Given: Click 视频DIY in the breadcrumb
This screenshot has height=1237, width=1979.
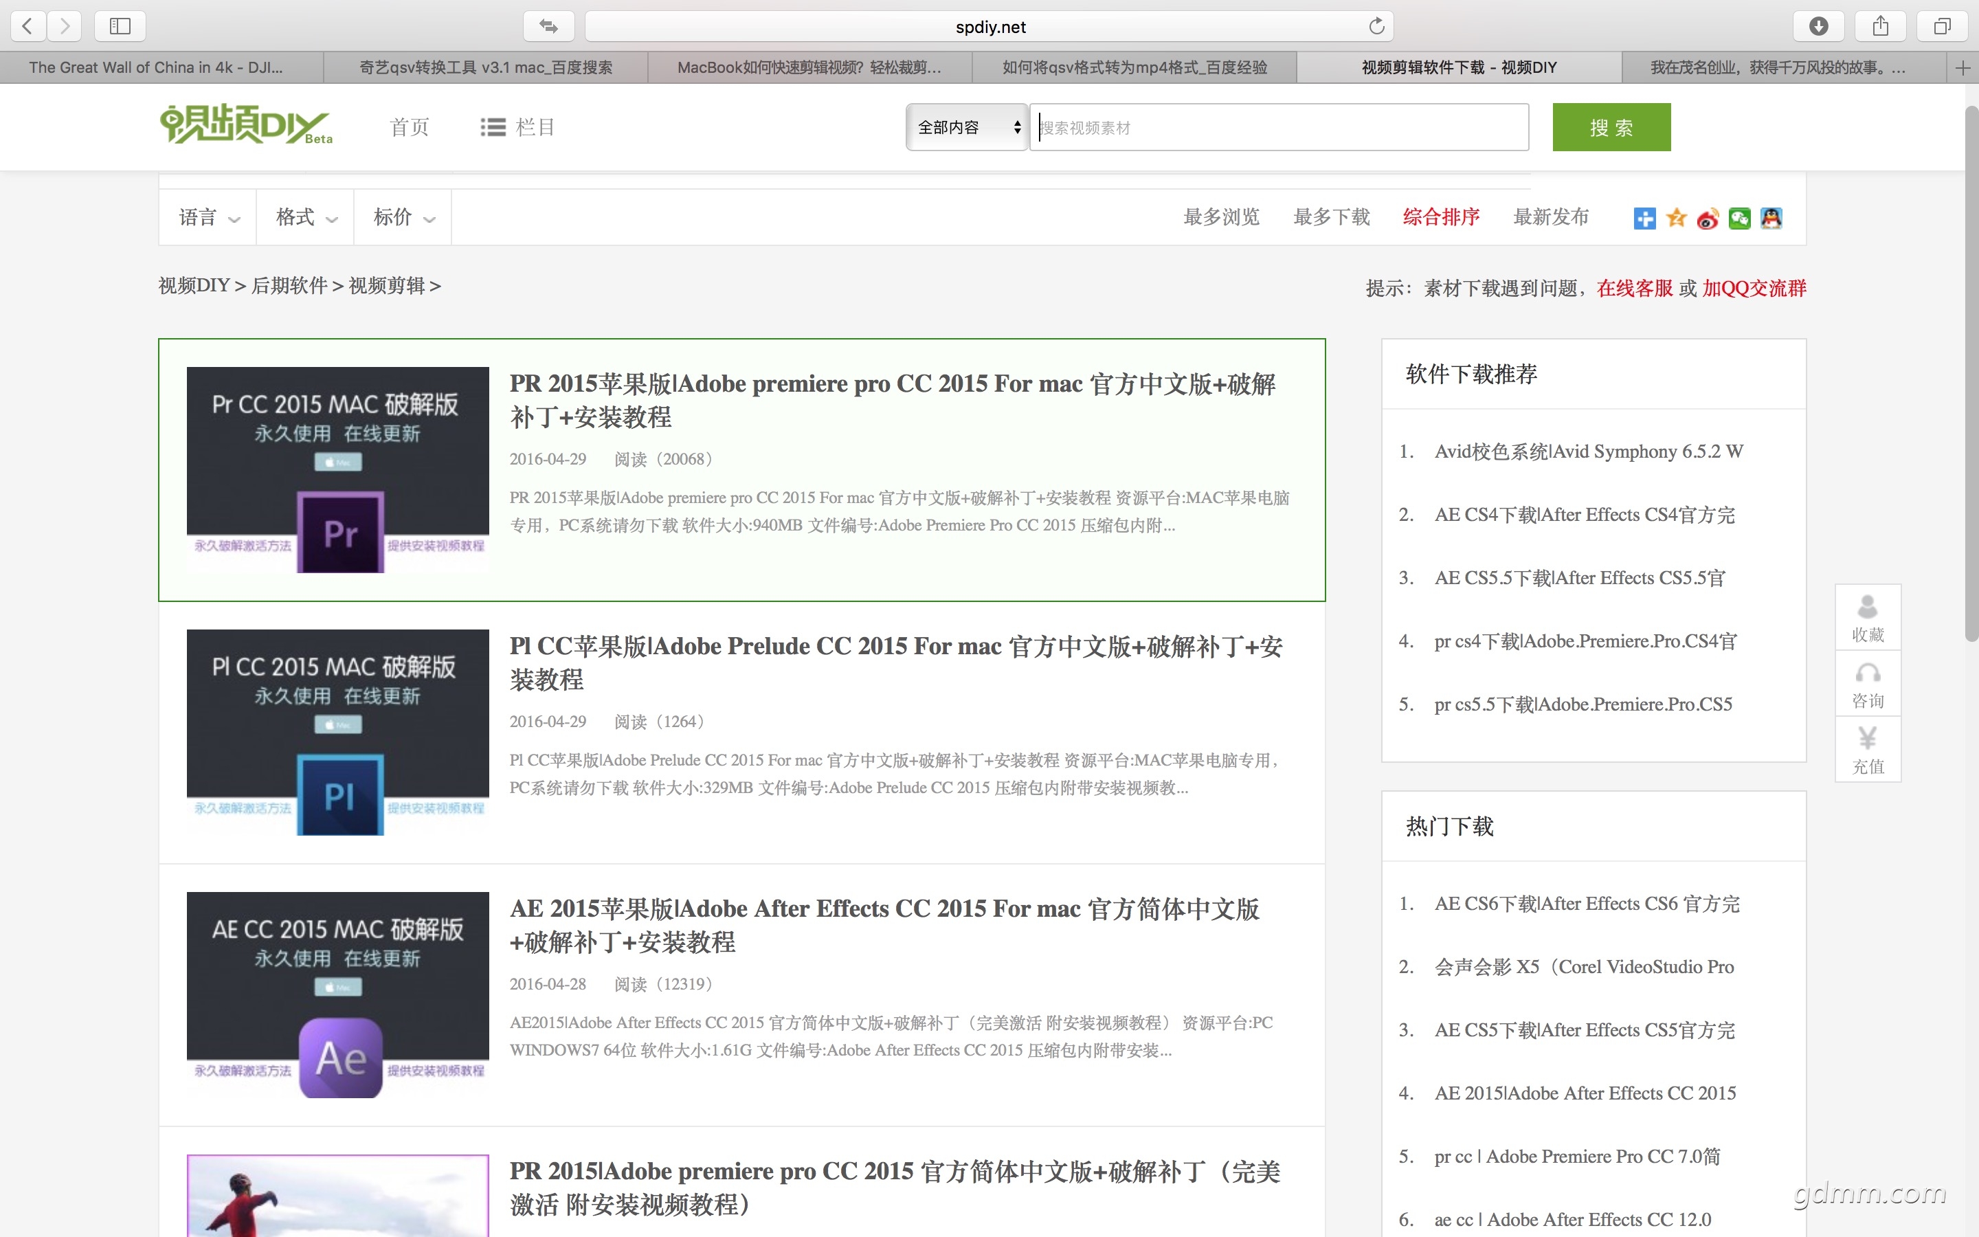Looking at the screenshot, I should pyautogui.click(x=194, y=285).
